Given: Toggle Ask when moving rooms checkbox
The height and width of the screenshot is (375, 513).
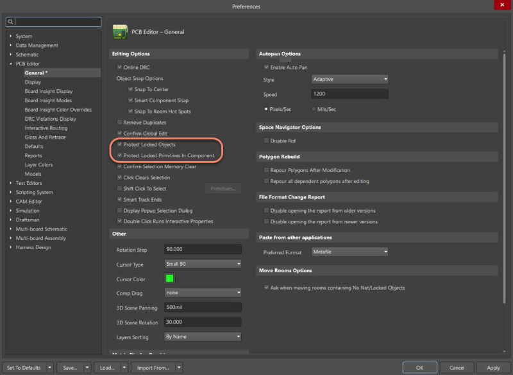Looking at the screenshot, I should pos(266,288).
